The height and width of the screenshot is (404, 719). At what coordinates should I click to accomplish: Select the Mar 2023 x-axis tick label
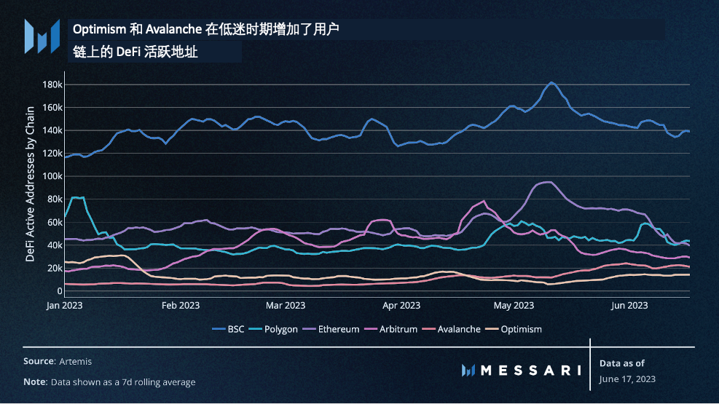pyautogui.click(x=286, y=305)
